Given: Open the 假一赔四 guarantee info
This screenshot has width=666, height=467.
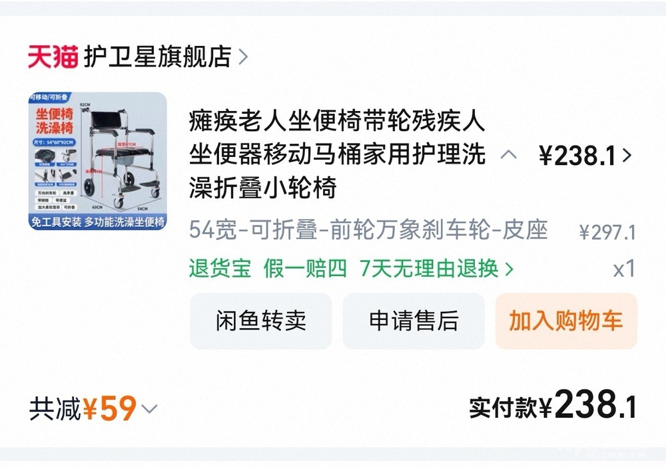Looking at the screenshot, I should (305, 269).
